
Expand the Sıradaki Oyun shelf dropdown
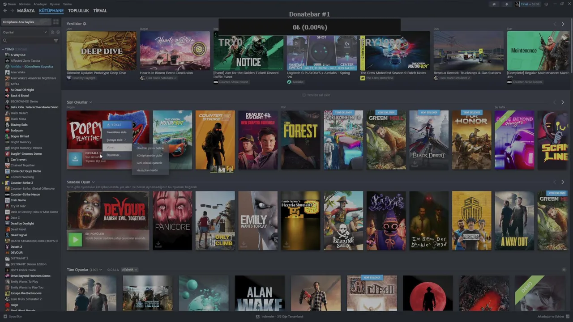[94, 182]
